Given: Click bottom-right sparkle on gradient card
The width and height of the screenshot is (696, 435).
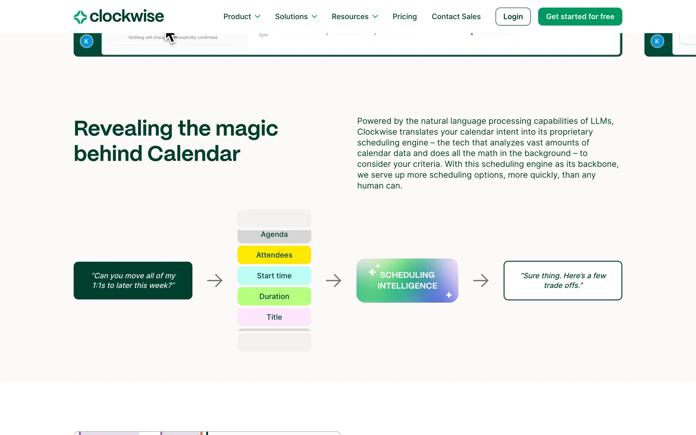Looking at the screenshot, I should [449, 295].
